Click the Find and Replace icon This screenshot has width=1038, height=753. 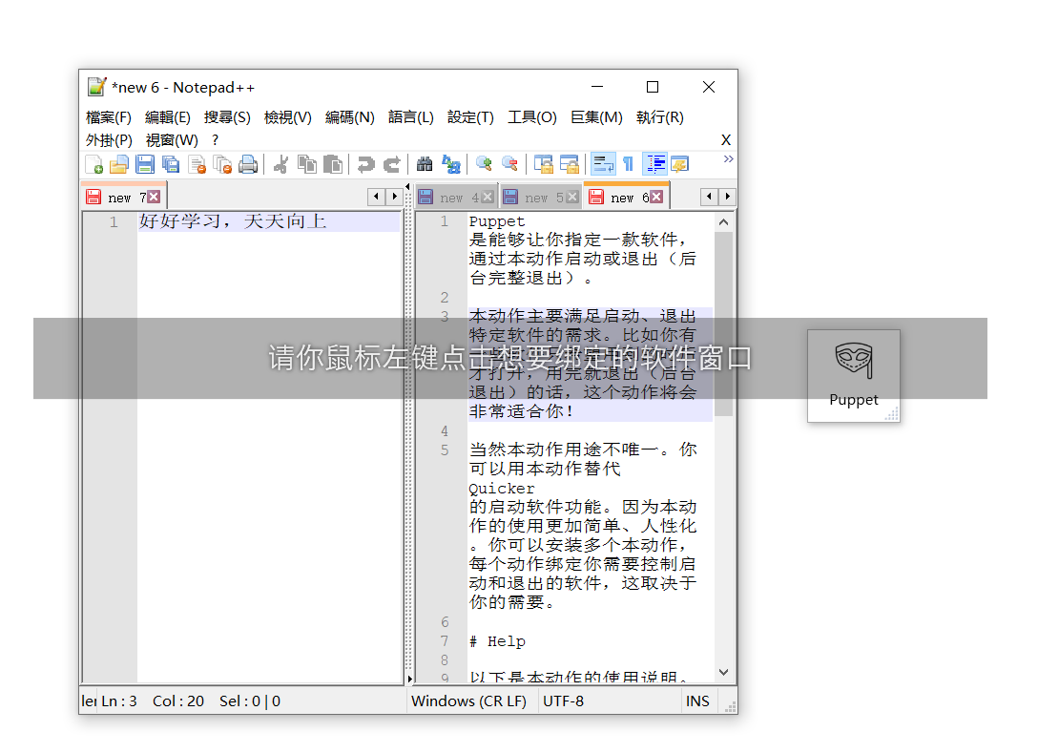(450, 164)
